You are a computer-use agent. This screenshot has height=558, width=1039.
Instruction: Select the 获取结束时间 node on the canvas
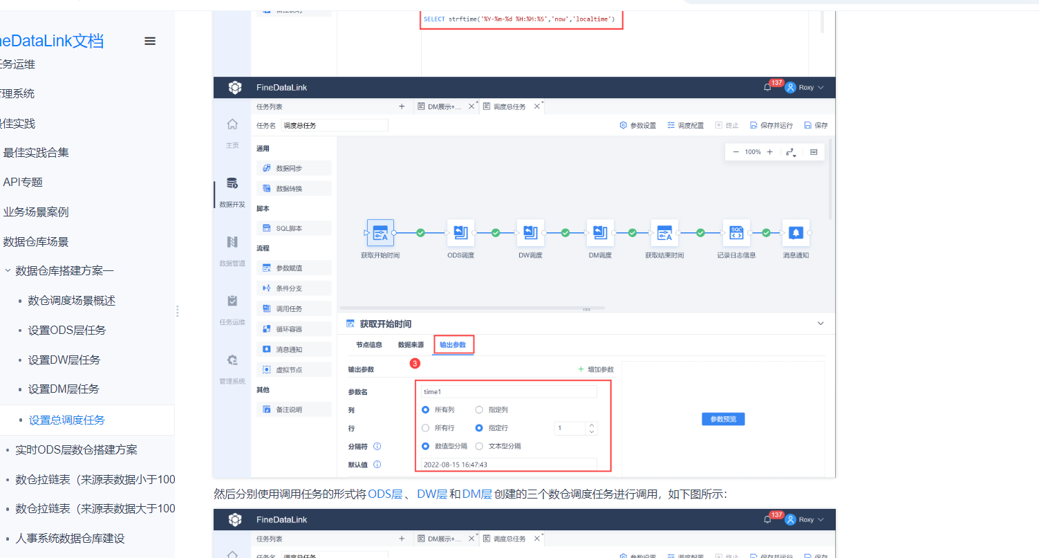[x=664, y=233]
